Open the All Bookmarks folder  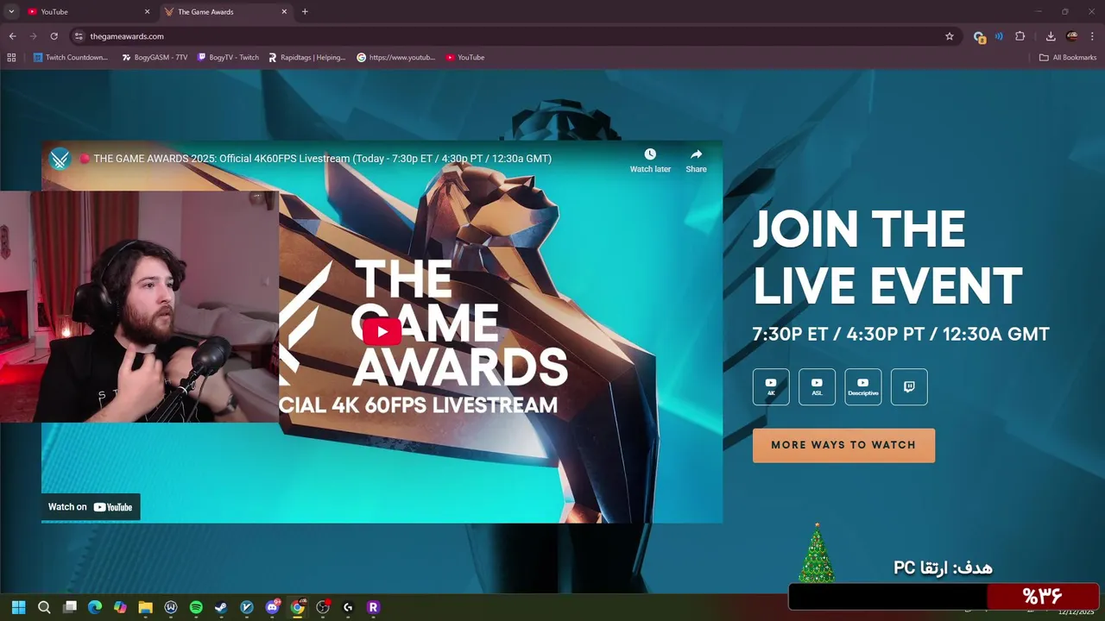coord(1068,57)
